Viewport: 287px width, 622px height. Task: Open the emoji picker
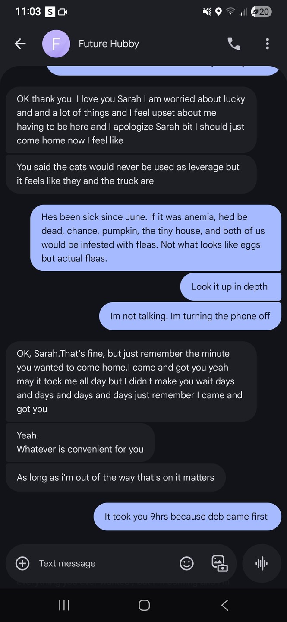point(186,563)
